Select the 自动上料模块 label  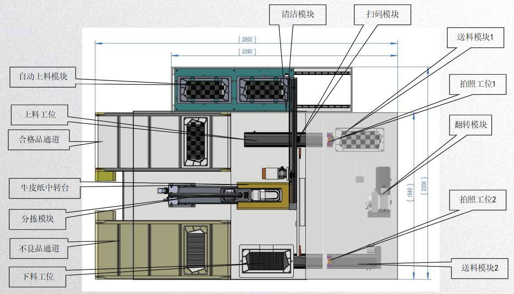click(43, 76)
